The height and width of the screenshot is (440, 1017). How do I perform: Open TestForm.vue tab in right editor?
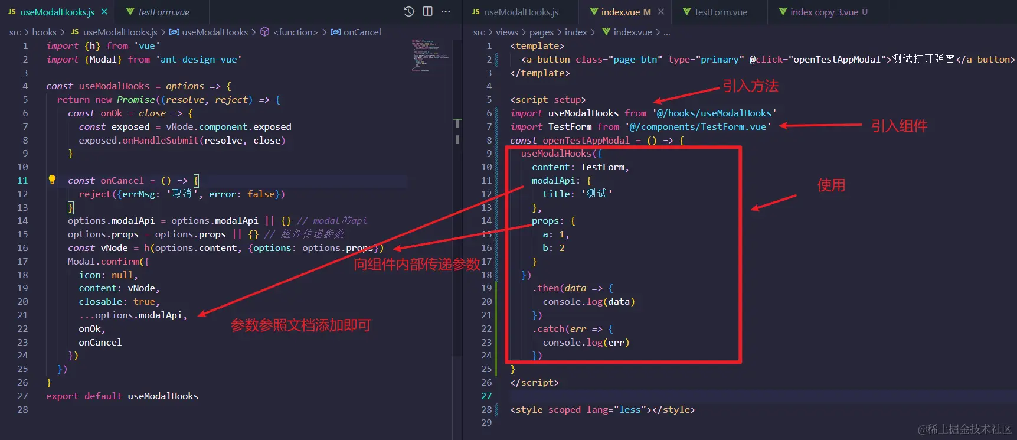click(x=721, y=12)
